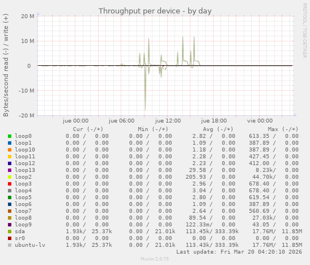Screen dimensions: 310x265
Task: Click the loop7 brown color swatch
Action: pyautogui.click(x=10, y=211)
